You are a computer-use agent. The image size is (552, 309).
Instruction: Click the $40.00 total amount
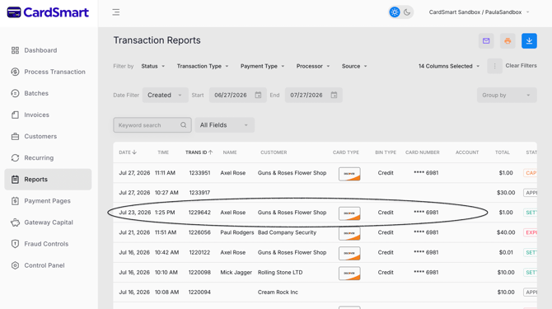coord(506,232)
